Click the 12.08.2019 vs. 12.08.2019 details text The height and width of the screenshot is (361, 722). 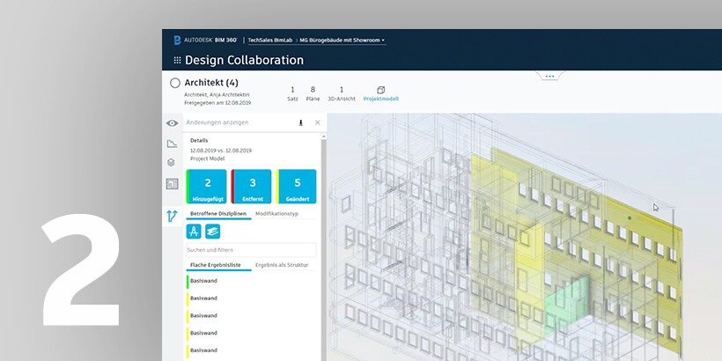pyautogui.click(x=221, y=151)
